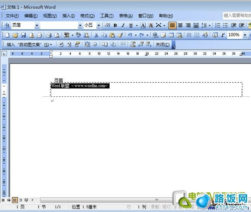Viewport: 251px width, 212px height.
Task: Click the Paste clipboard icon
Action: click(112, 35)
